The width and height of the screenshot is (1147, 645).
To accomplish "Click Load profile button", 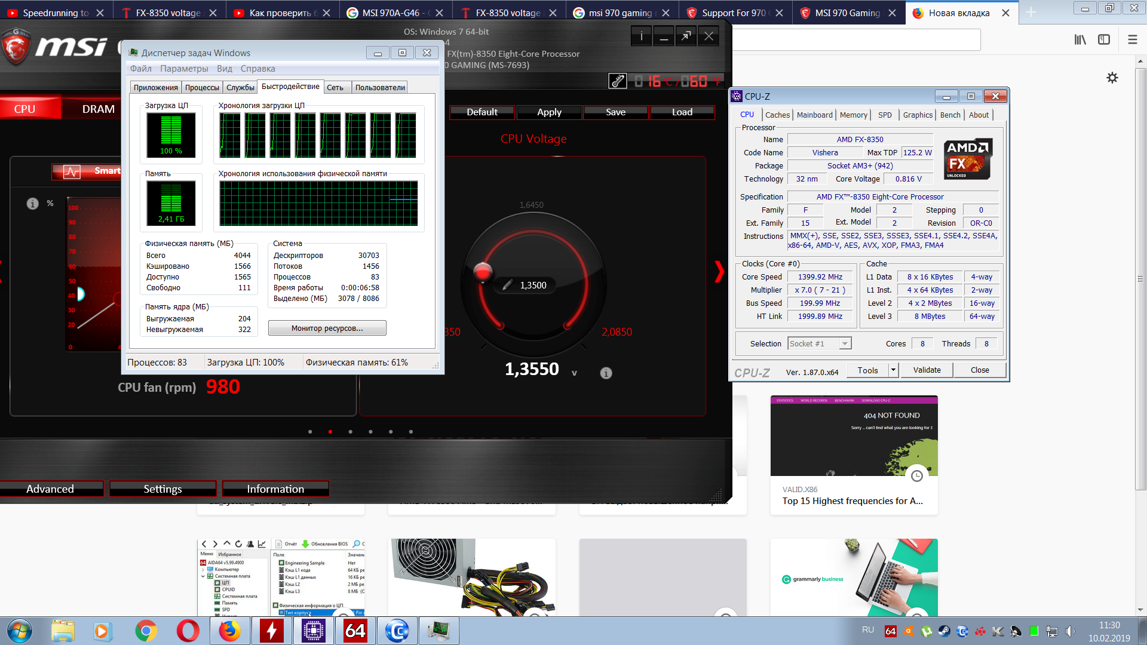I will (682, 112).
